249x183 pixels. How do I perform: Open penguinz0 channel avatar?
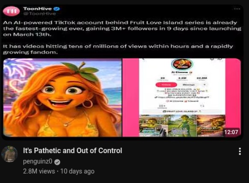click(x=9, y=154)
